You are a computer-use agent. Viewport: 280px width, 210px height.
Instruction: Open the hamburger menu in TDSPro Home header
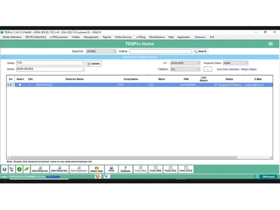[270, 44]
